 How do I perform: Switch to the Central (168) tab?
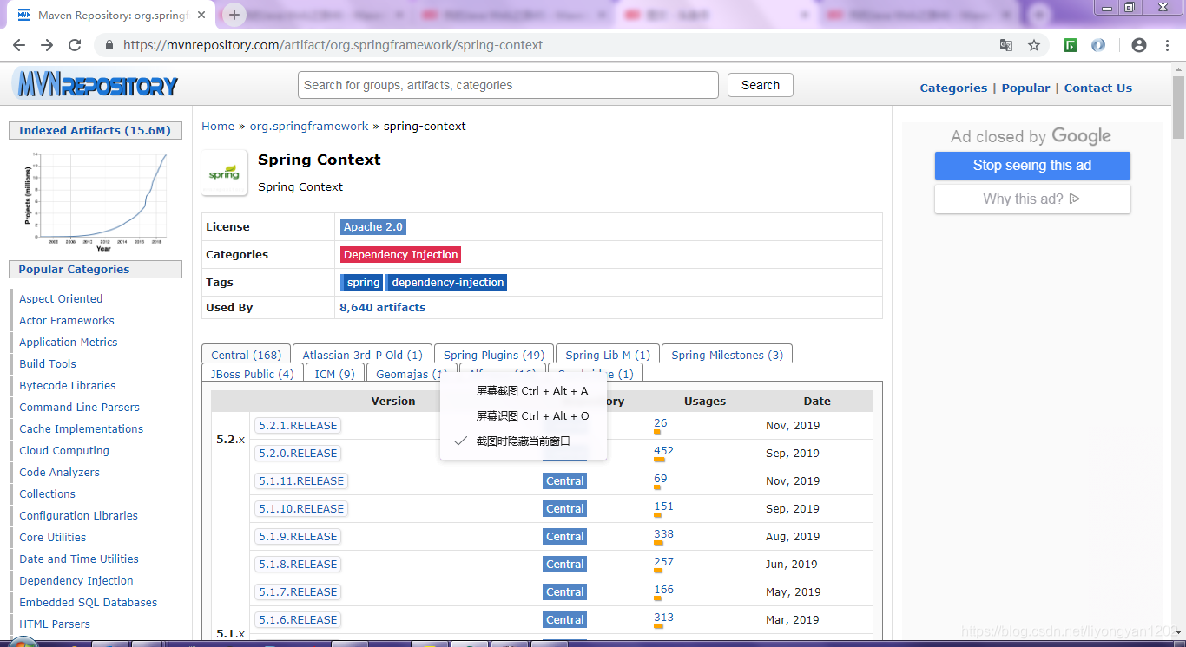(246, 354)
